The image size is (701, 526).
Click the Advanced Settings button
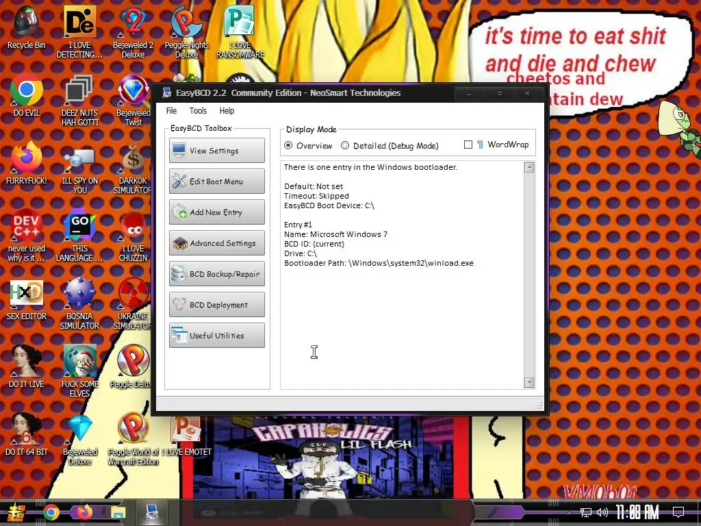[217, 243]
